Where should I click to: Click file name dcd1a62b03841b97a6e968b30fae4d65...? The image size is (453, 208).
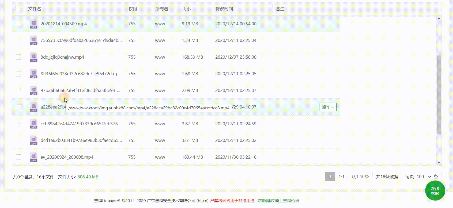point(81,140)
